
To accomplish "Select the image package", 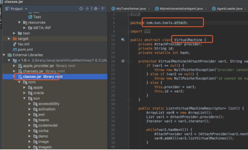I will click(44, 142).
